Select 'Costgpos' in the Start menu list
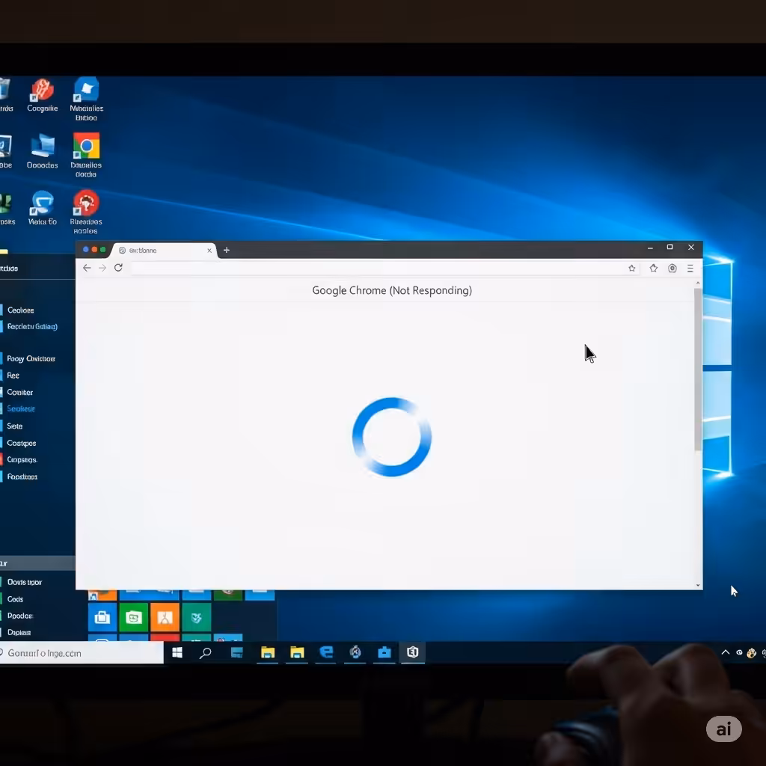 [x=22, y=443]
